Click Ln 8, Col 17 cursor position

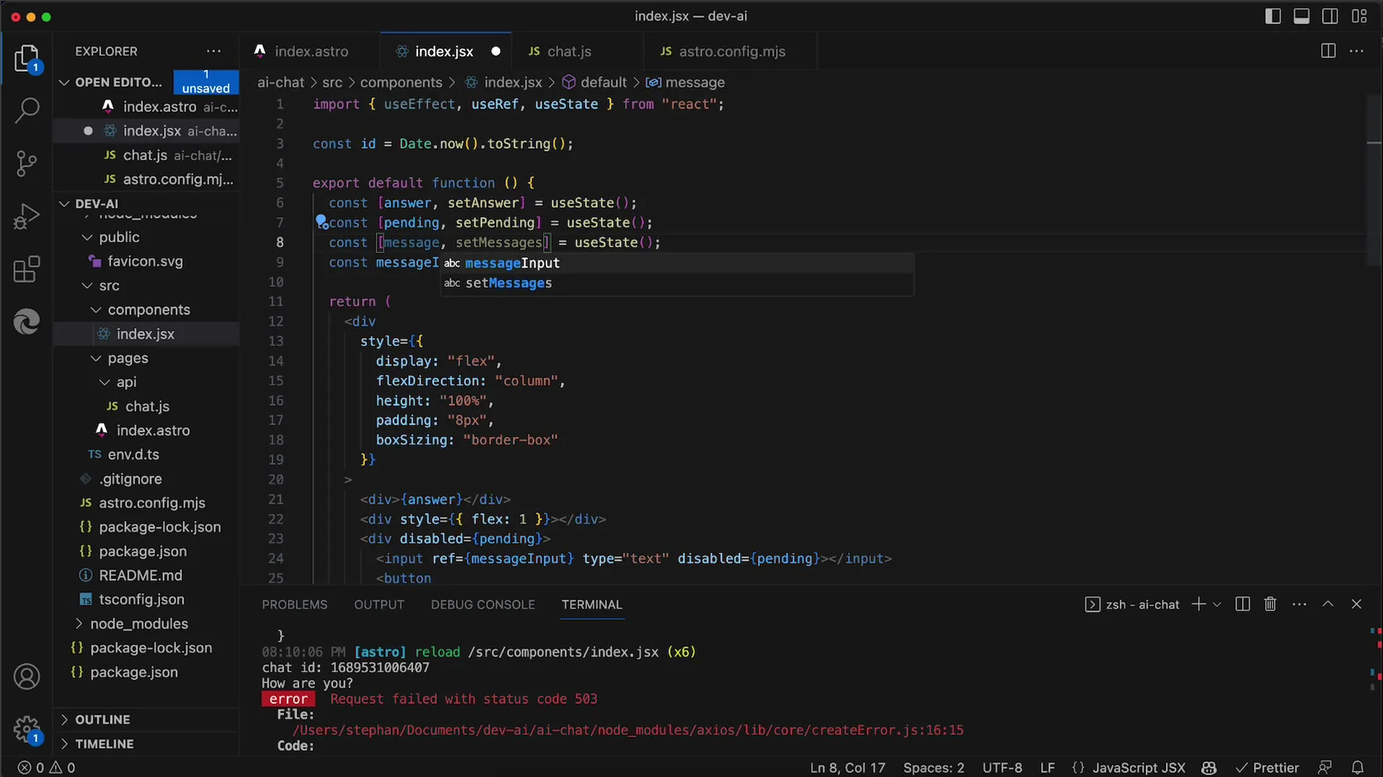click(847, 768)
